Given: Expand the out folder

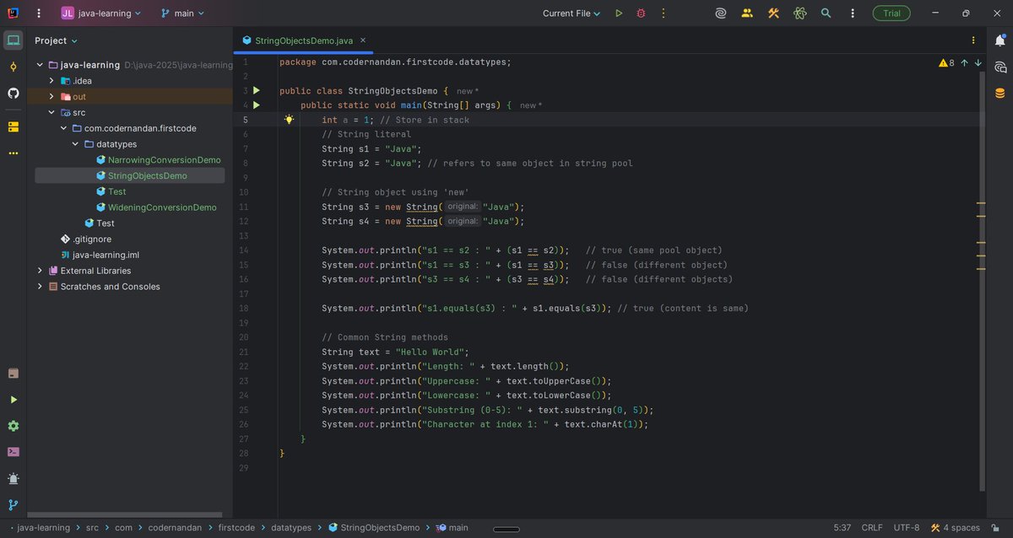Looking at the screenshot, I should tap(51, 96).
